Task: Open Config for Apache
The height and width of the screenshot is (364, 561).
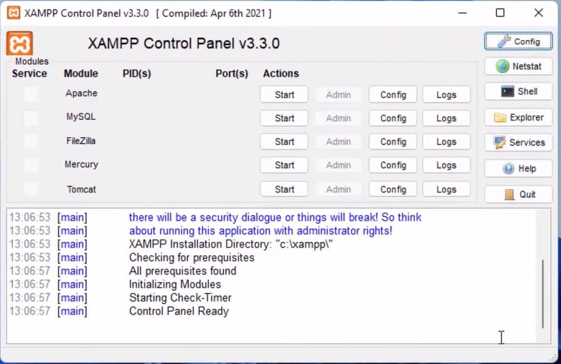Action: pos(392,94)
